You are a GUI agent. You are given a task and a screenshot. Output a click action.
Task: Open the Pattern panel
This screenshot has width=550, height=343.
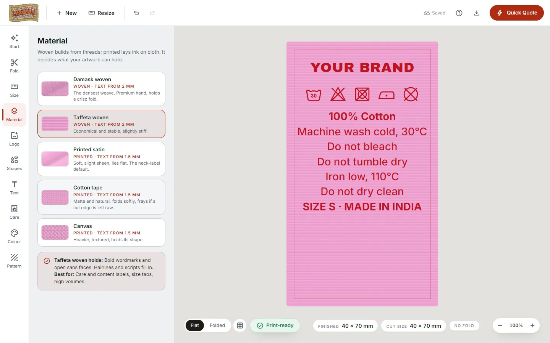point(14,261)
